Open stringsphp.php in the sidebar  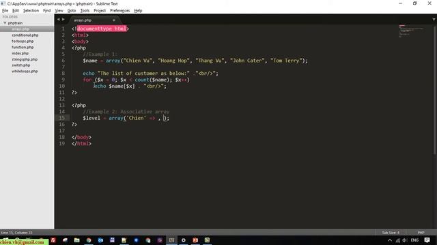25,59
